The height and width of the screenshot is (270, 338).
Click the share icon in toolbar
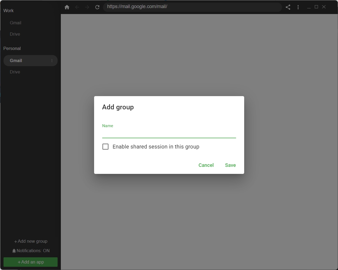coord(288,7)
